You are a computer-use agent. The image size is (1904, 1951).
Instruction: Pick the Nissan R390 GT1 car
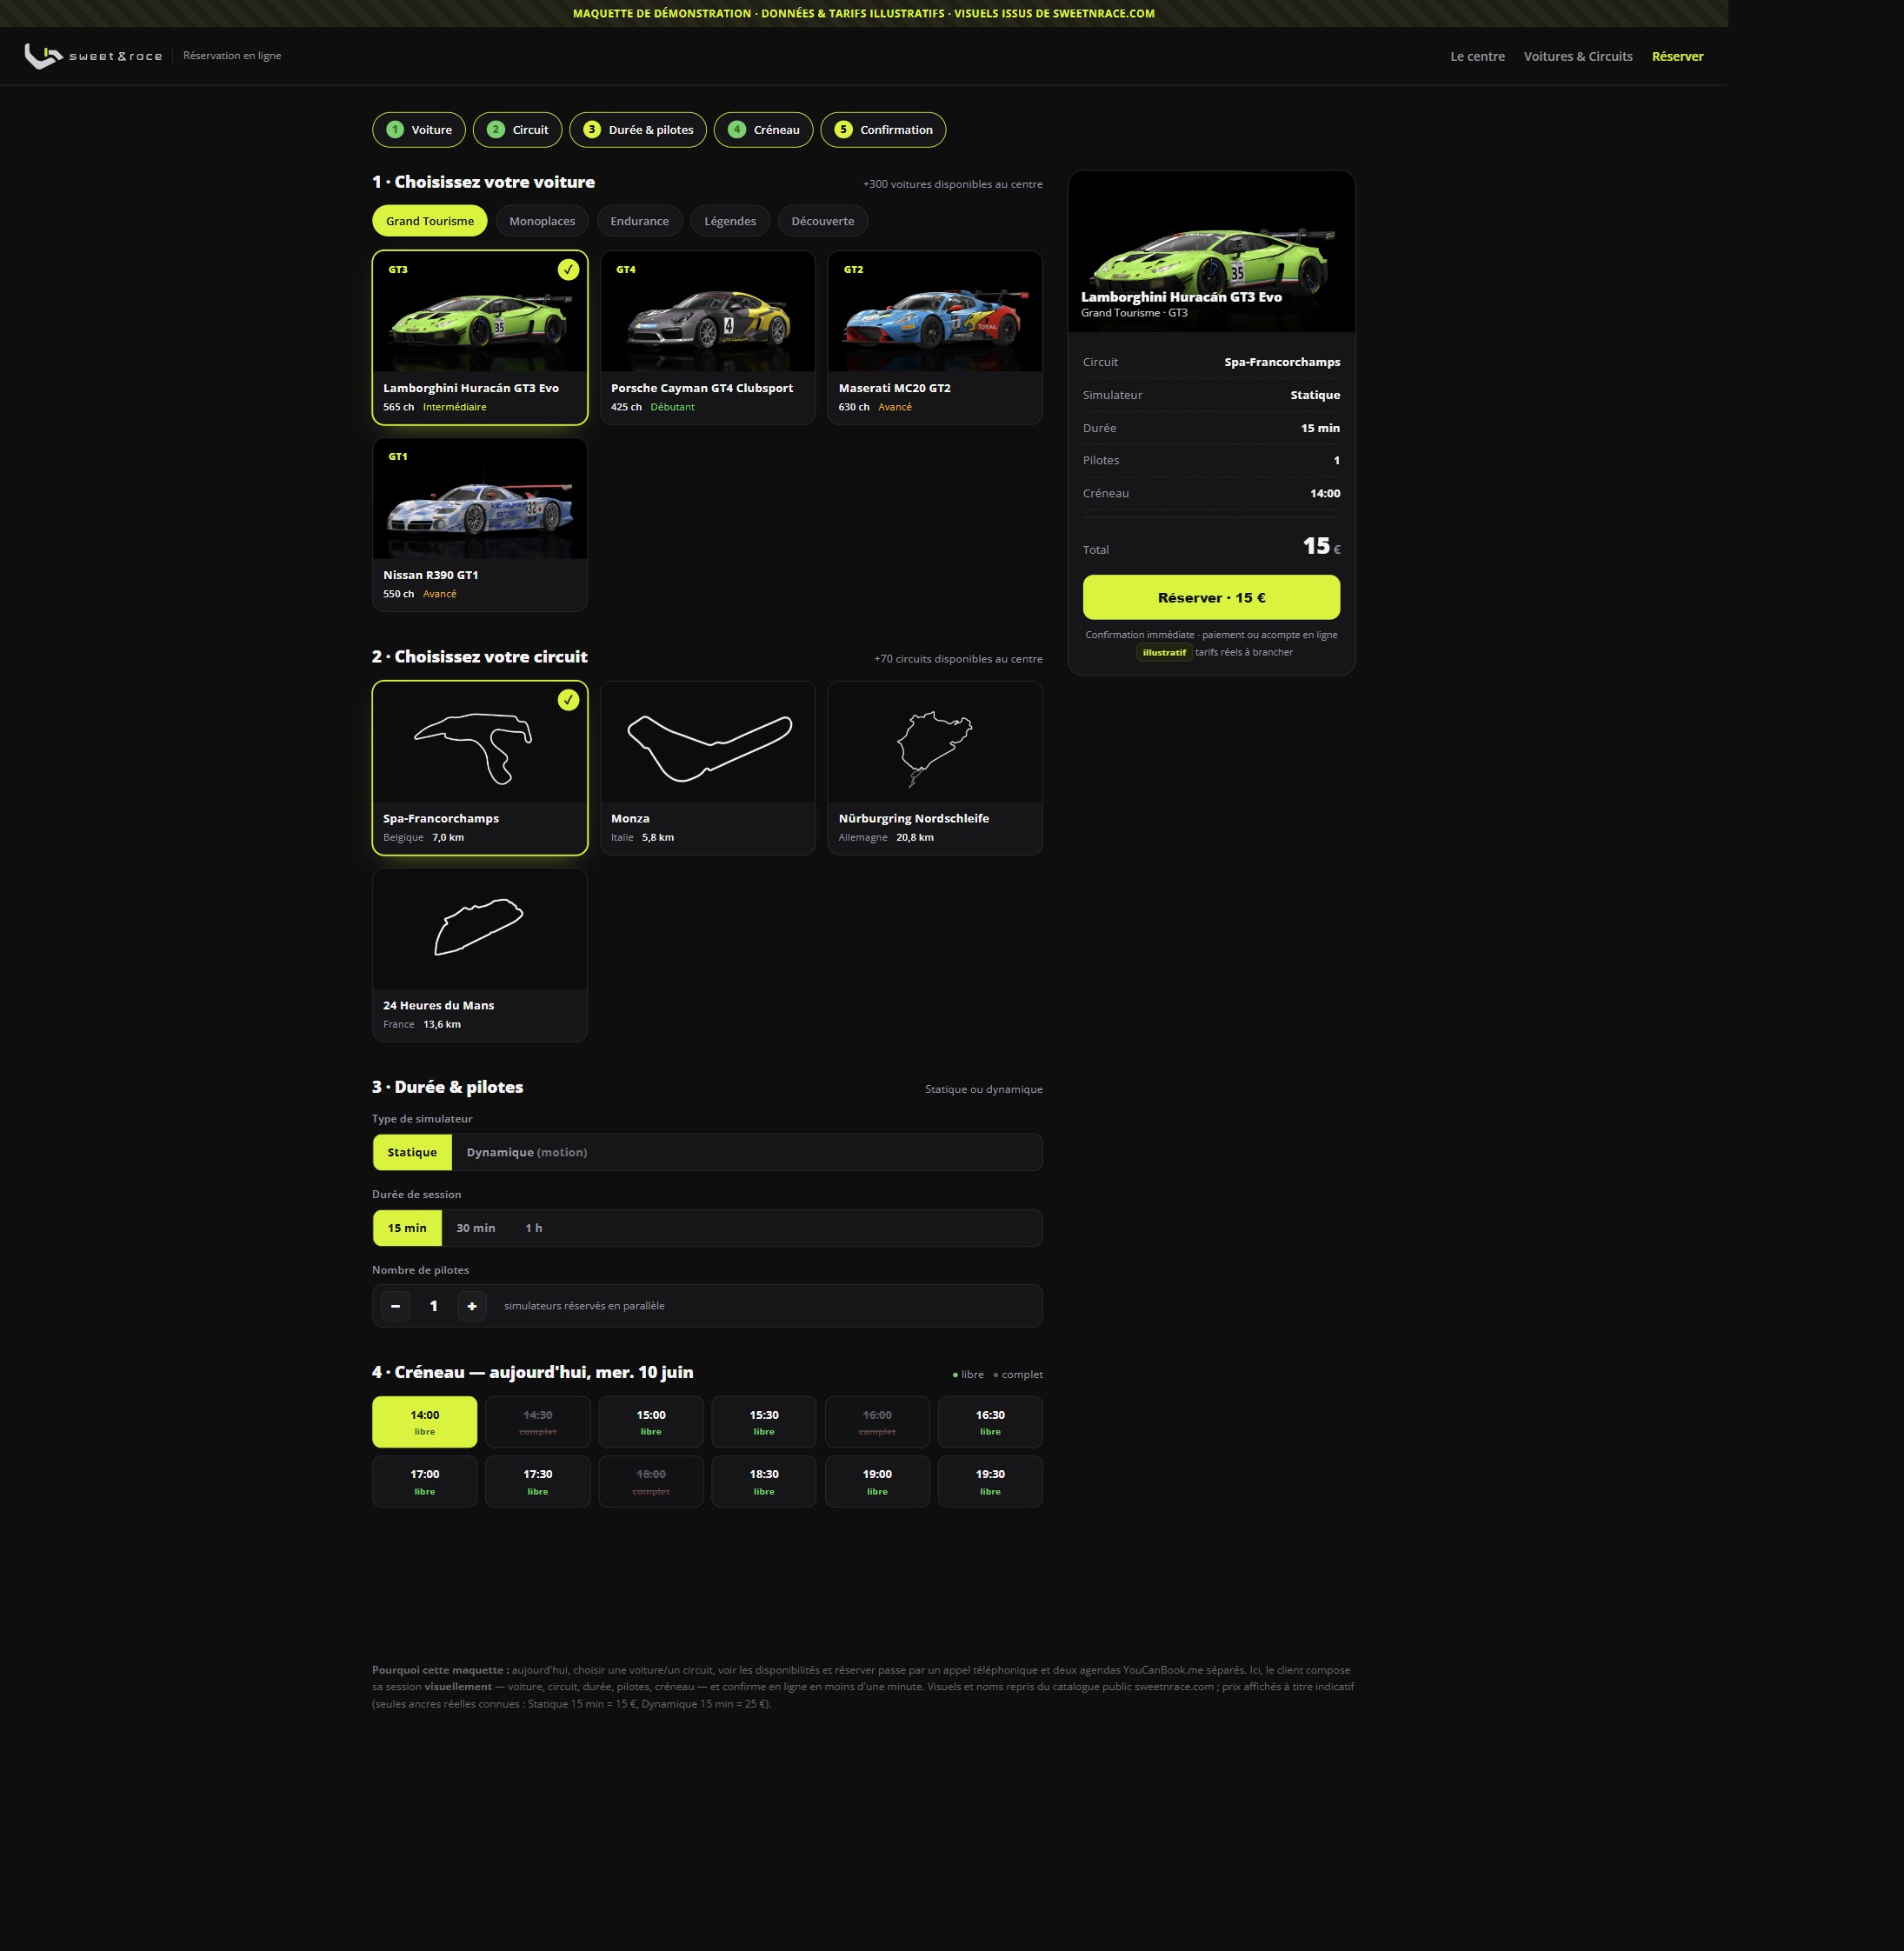pos(480,525)
